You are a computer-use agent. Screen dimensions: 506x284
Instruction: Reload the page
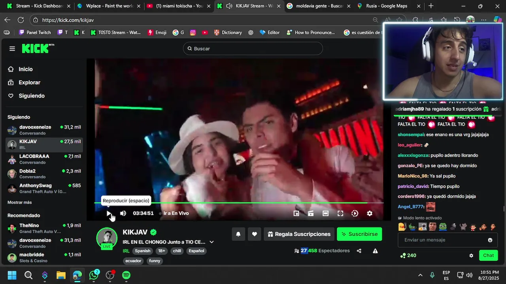pos(21,20)
